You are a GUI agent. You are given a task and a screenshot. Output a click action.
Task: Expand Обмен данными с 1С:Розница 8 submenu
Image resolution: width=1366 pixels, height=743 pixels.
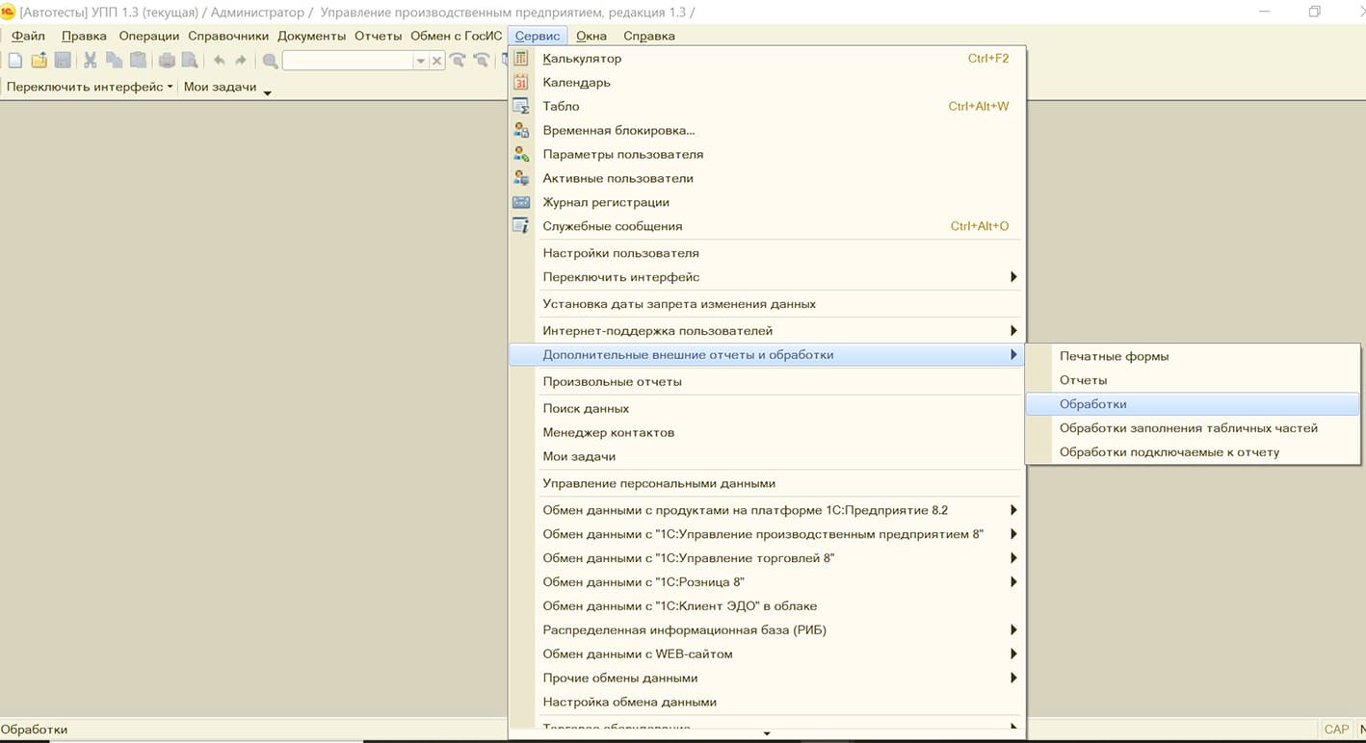coord(1013,582)
